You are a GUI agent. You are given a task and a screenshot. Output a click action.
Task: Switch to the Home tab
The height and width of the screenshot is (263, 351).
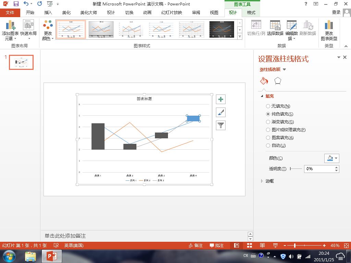click(x=30, y=13)
